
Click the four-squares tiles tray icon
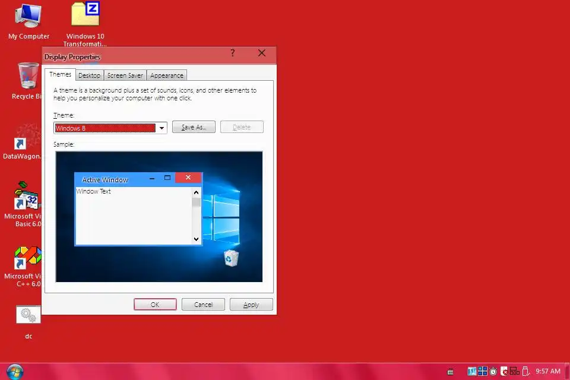point(482,371)
